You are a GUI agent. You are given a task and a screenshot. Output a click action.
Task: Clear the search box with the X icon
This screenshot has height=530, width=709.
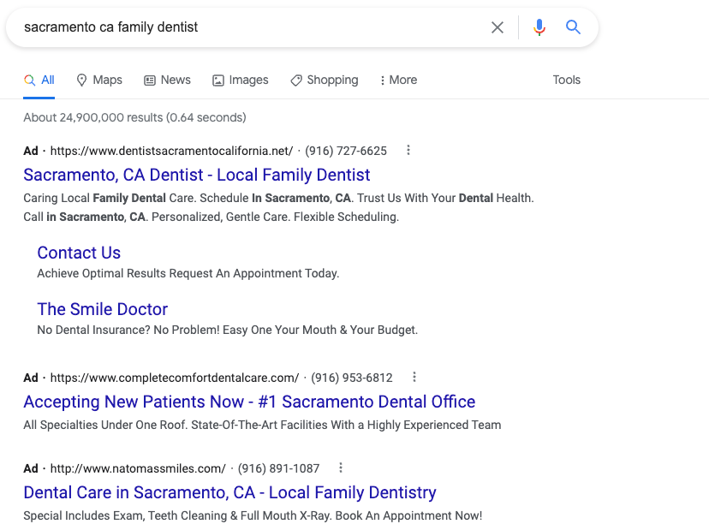497,27
